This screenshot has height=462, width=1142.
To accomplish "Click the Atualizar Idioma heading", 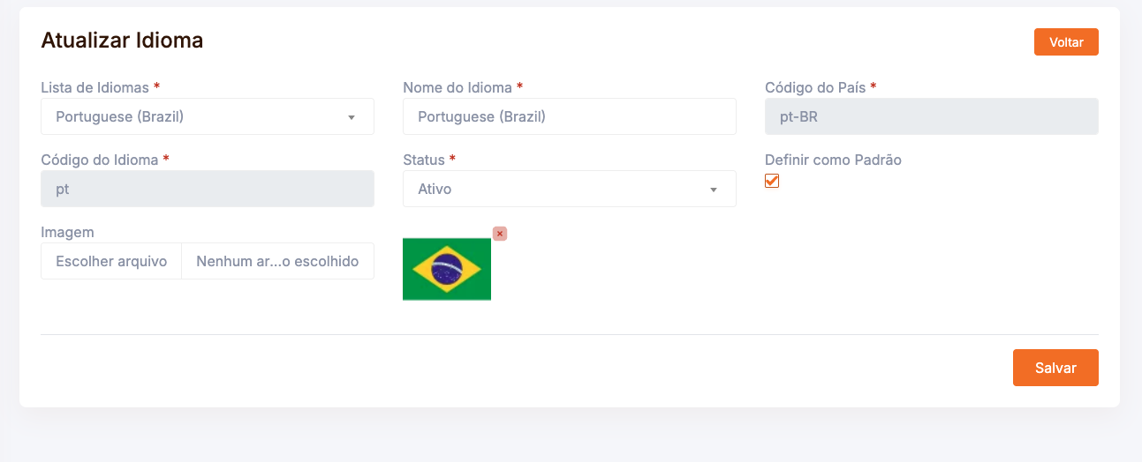I will pyautogui.click(x=123, y=40).
